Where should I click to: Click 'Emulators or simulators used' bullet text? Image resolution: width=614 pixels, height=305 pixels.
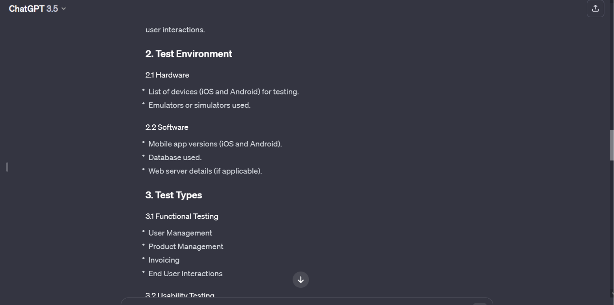(199, 105)
